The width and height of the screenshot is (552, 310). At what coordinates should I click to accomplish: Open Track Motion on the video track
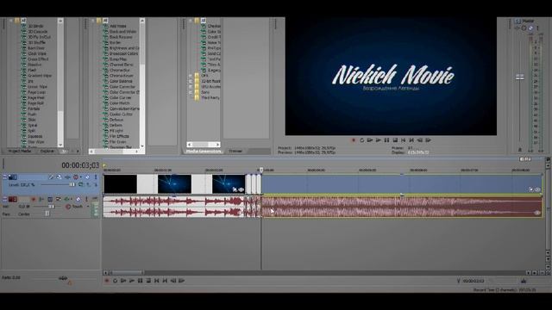click(x=59, y=177)
